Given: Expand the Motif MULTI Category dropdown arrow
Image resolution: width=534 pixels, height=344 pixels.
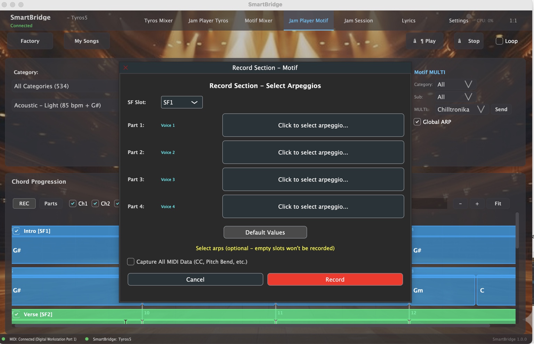Looking at the screenshot, I should tap(468, 84).
